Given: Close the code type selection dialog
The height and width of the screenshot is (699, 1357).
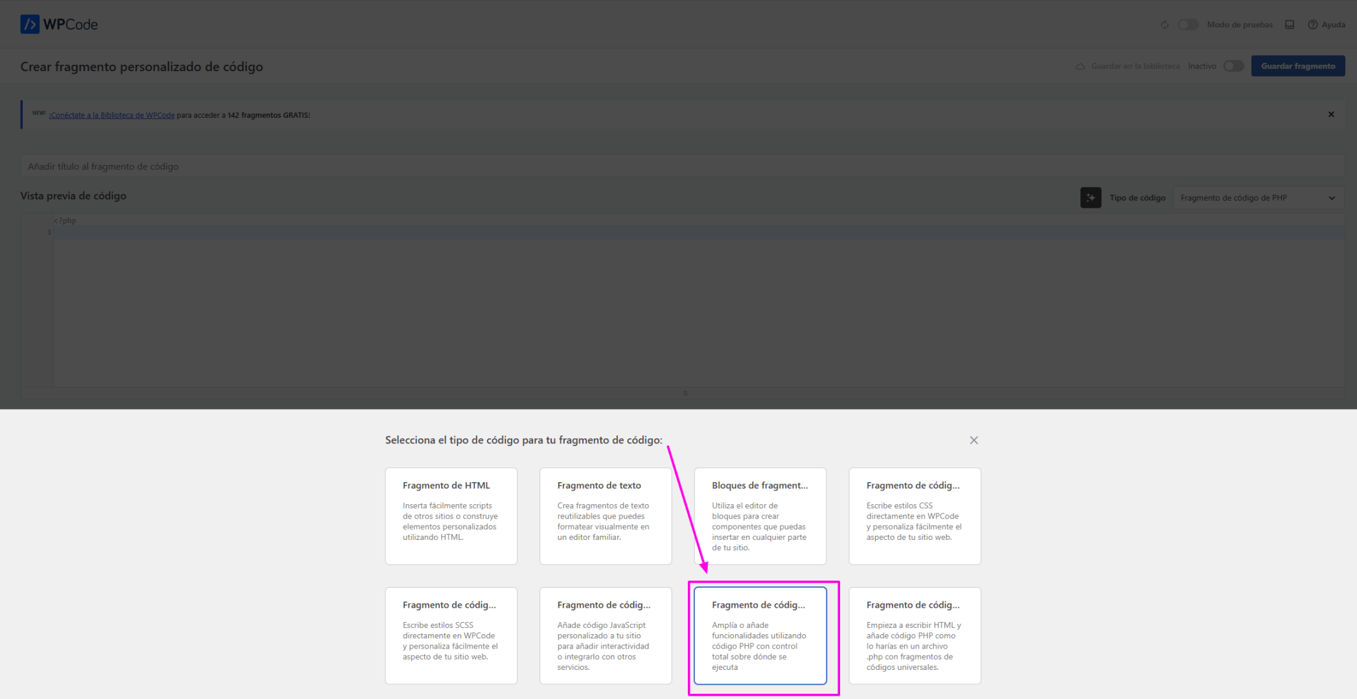Looking at the screenshot, I should click(974, 440).
